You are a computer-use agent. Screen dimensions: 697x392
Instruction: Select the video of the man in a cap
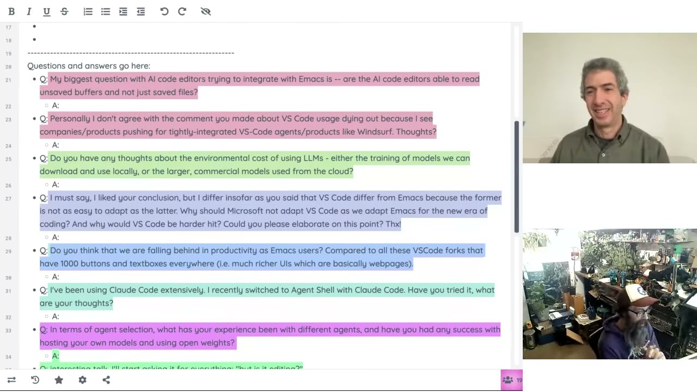(x=610, y=294)
